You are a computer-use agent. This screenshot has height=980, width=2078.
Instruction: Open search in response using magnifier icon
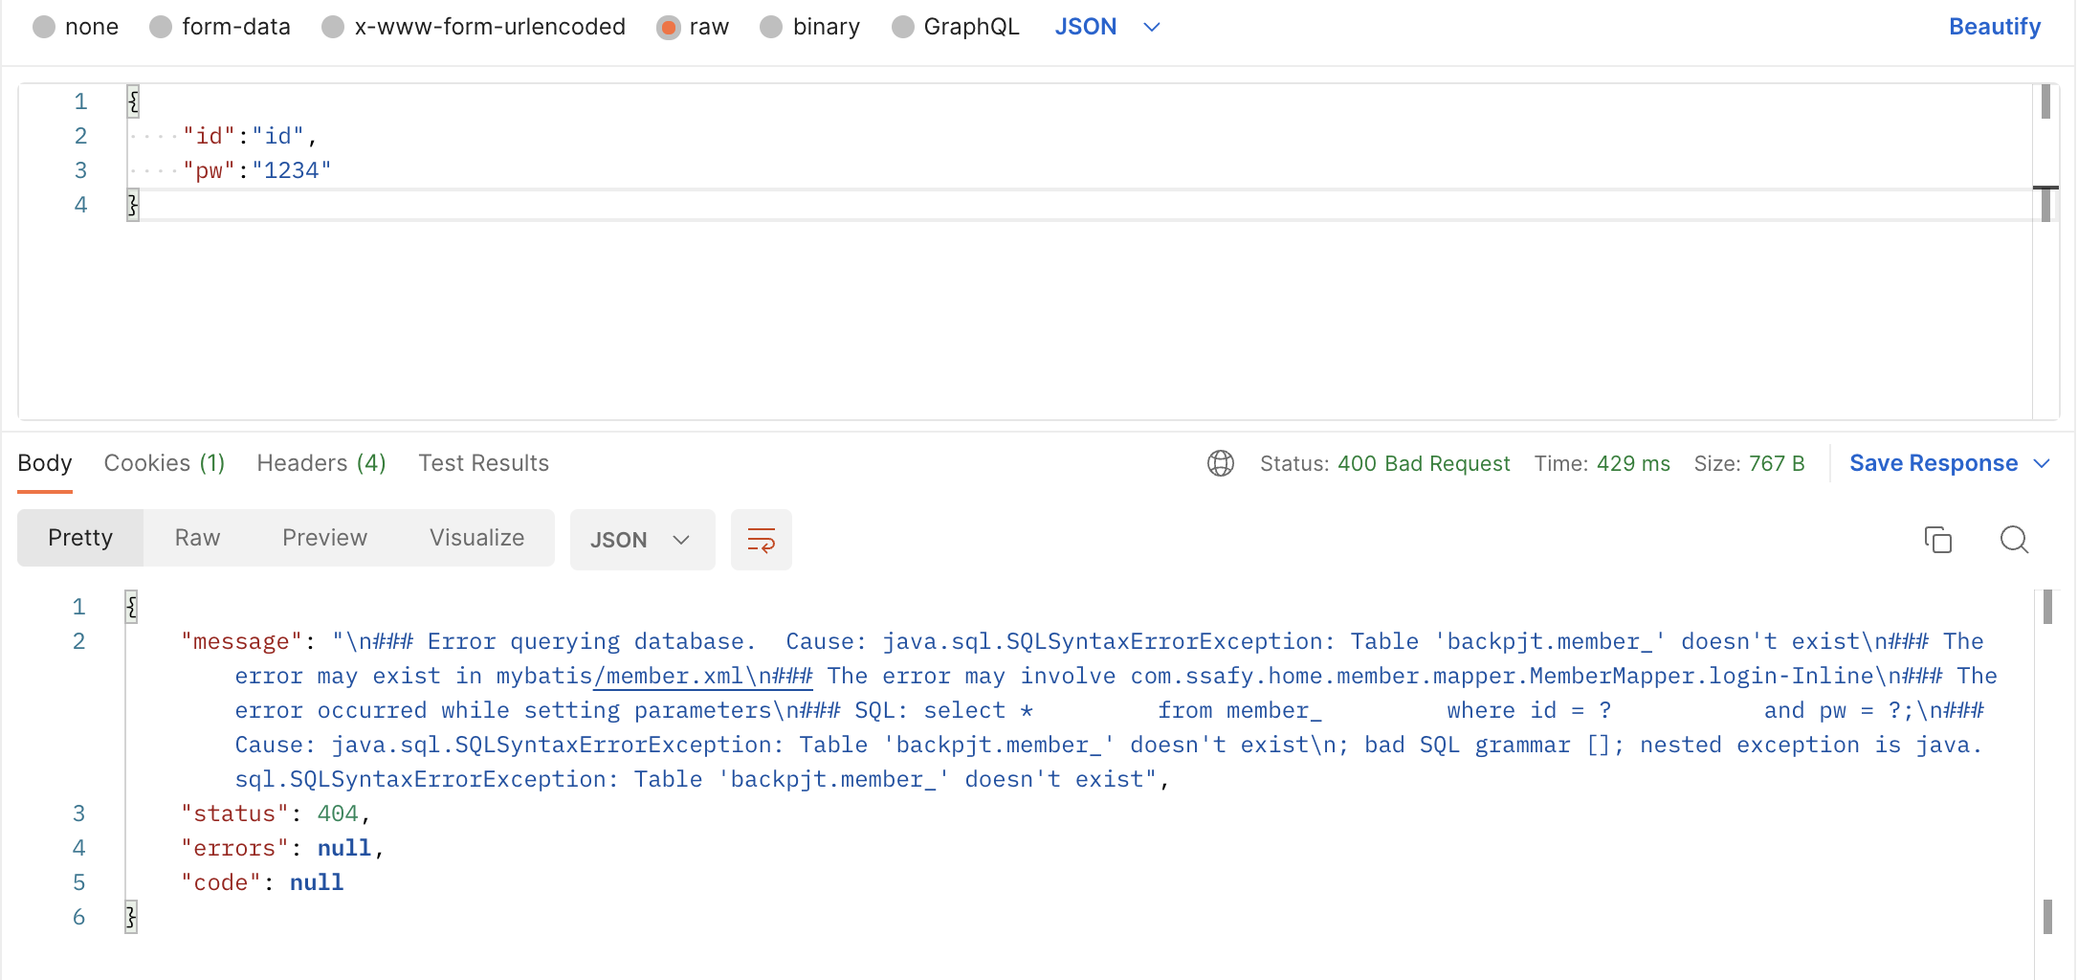2014,540
